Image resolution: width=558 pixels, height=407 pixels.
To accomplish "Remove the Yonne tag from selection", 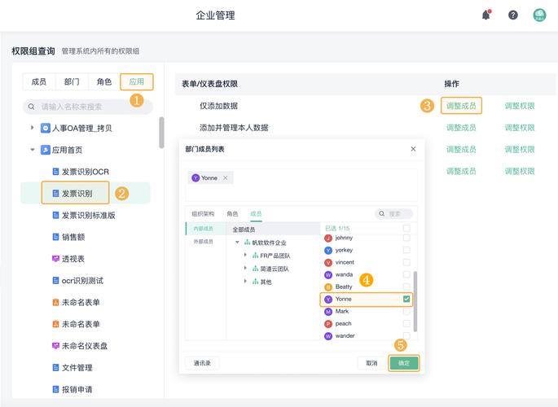I will tap(226, 177).
